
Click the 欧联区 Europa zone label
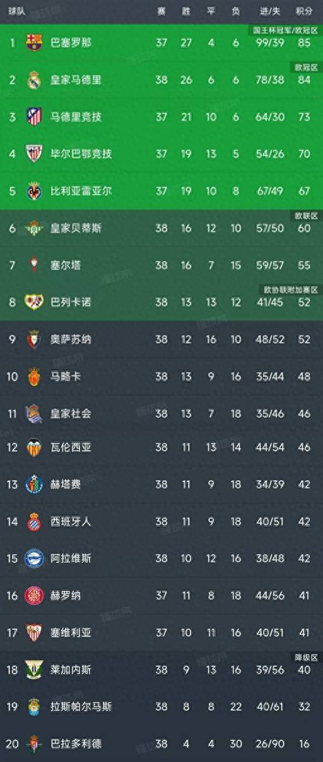306,215
